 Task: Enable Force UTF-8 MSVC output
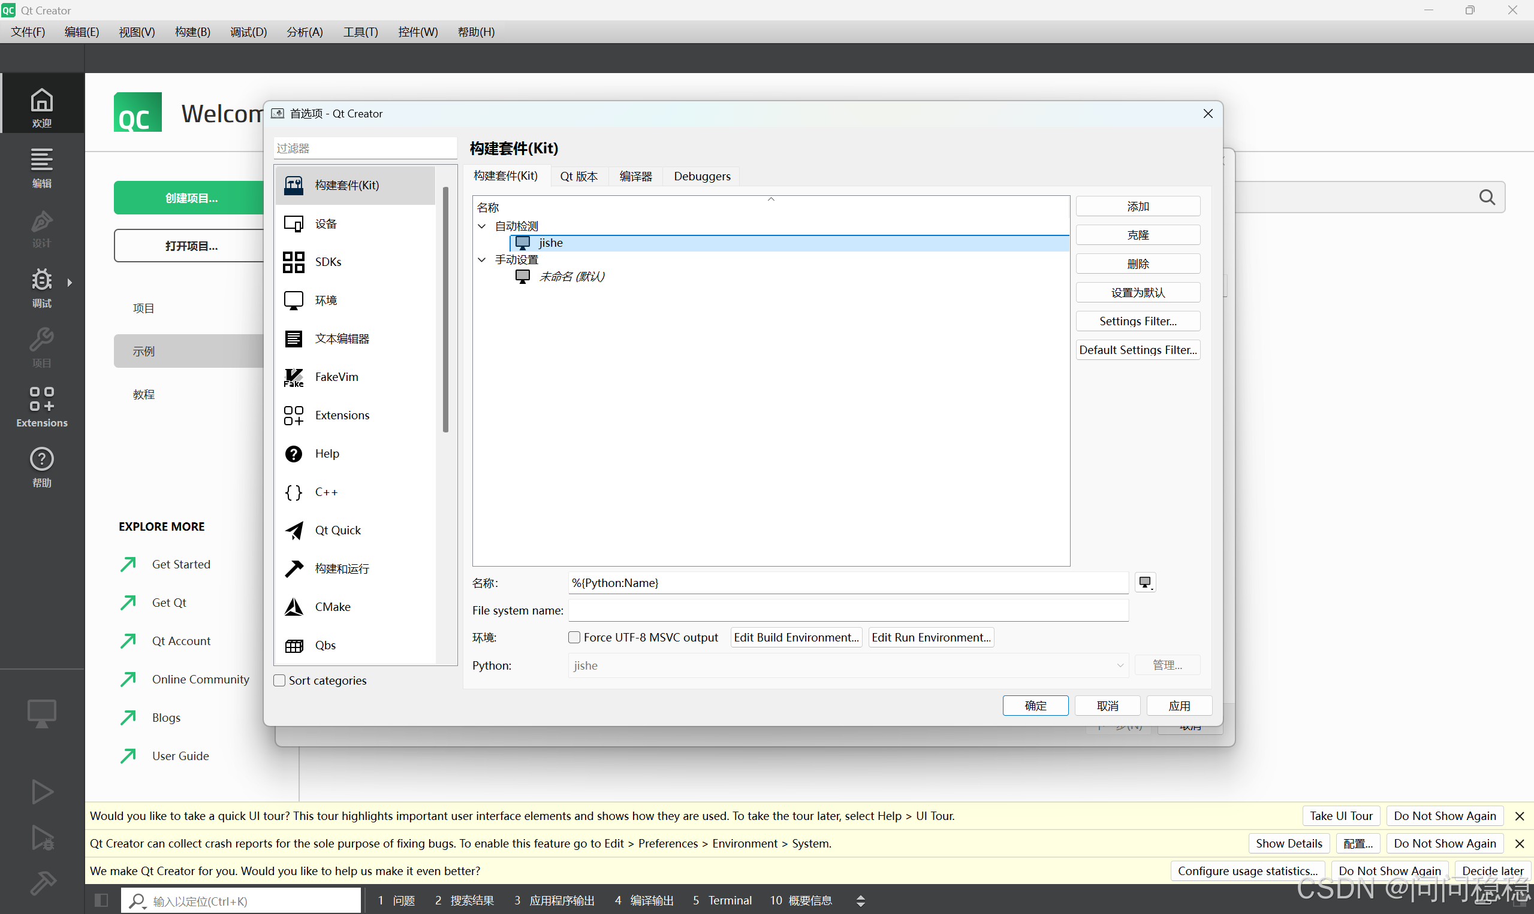point(574,637)
